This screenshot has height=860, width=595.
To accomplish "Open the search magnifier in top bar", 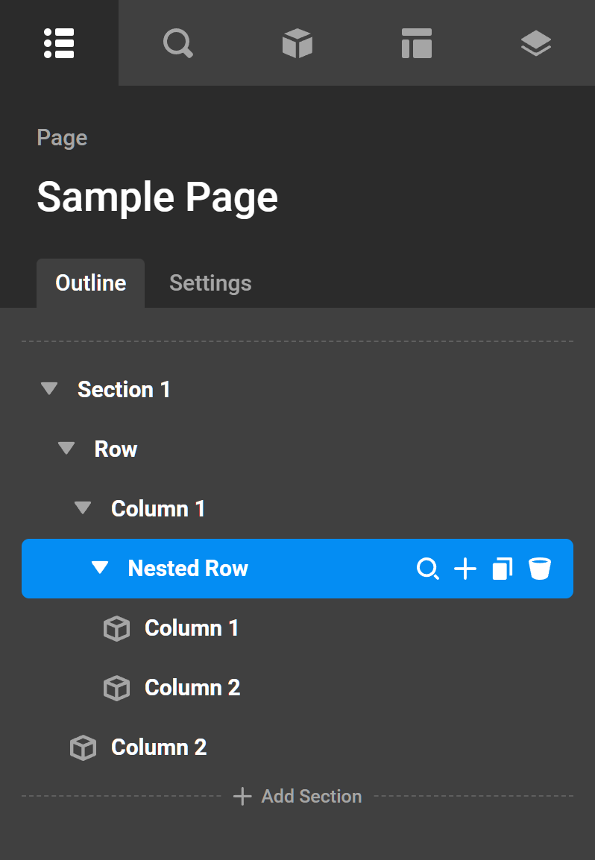I will 178,43.
